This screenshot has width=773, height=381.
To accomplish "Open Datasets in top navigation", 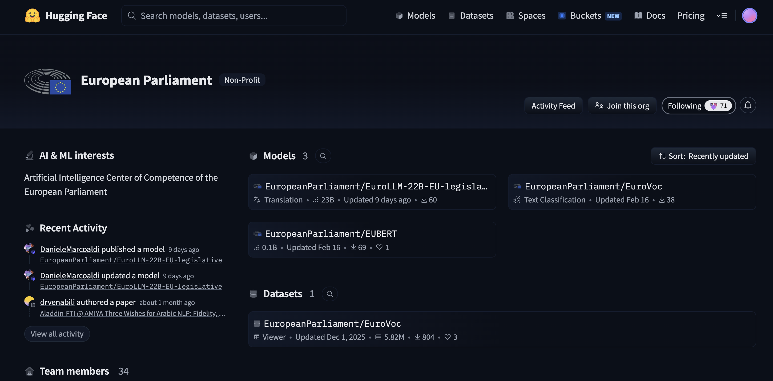I will tap(470, 16).
